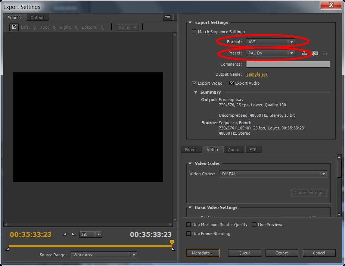Collapse the Export Settings section triangle
The image size is (345, 266).
click(190, 22)
